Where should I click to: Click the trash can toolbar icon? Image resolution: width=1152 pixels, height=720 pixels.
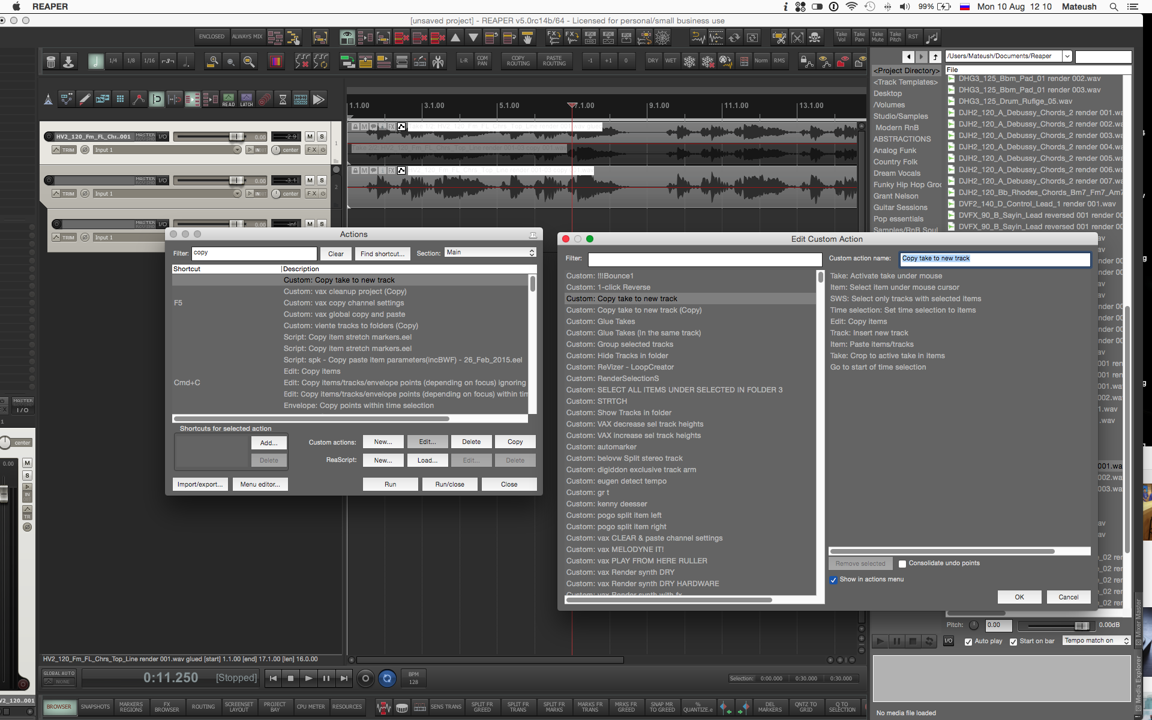pyautogui.click(x=51, y=61)
